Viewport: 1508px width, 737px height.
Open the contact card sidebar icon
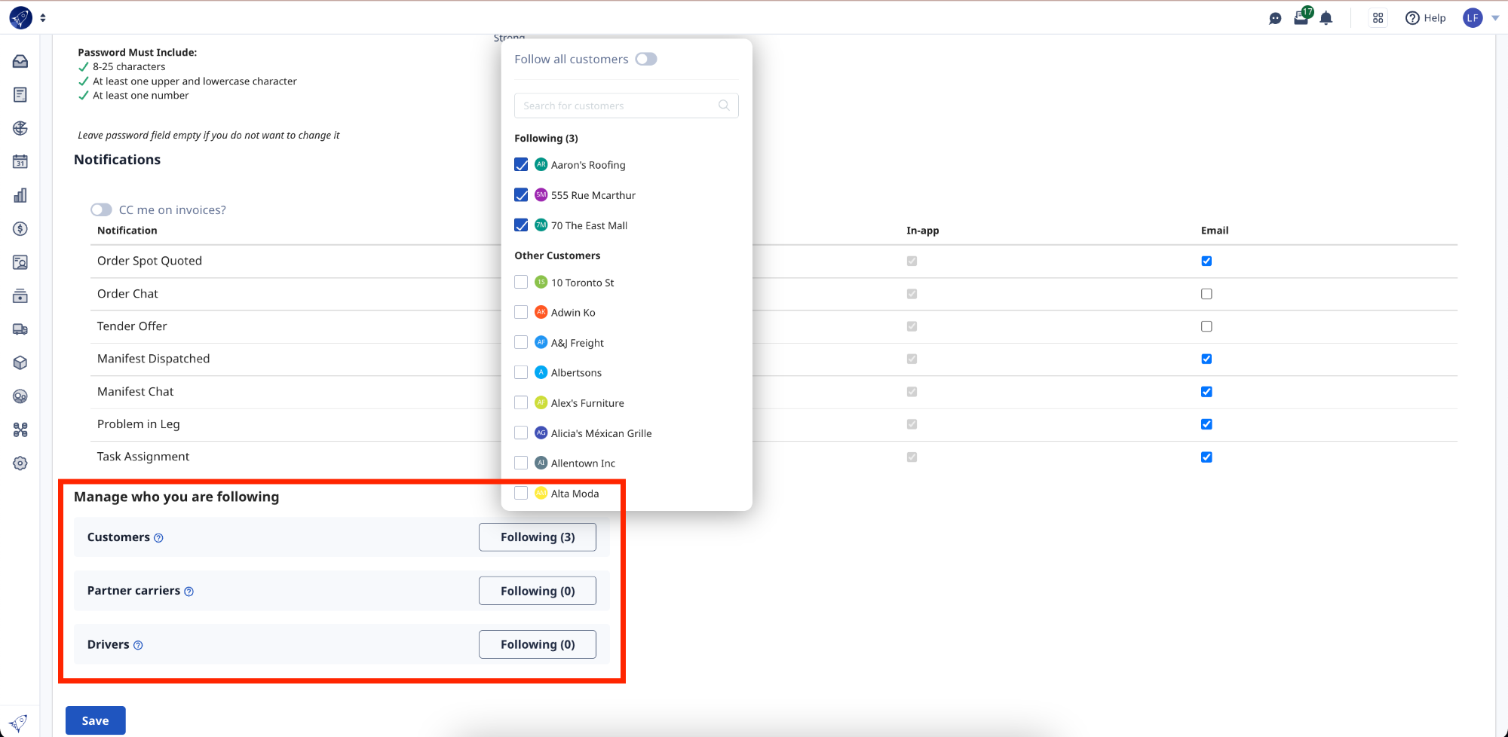click(20, 262)
